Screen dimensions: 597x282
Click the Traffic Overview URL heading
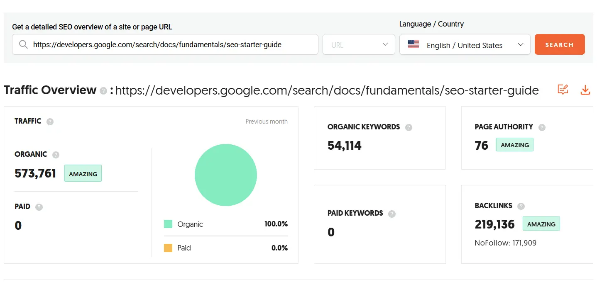(x=327, y=90)
